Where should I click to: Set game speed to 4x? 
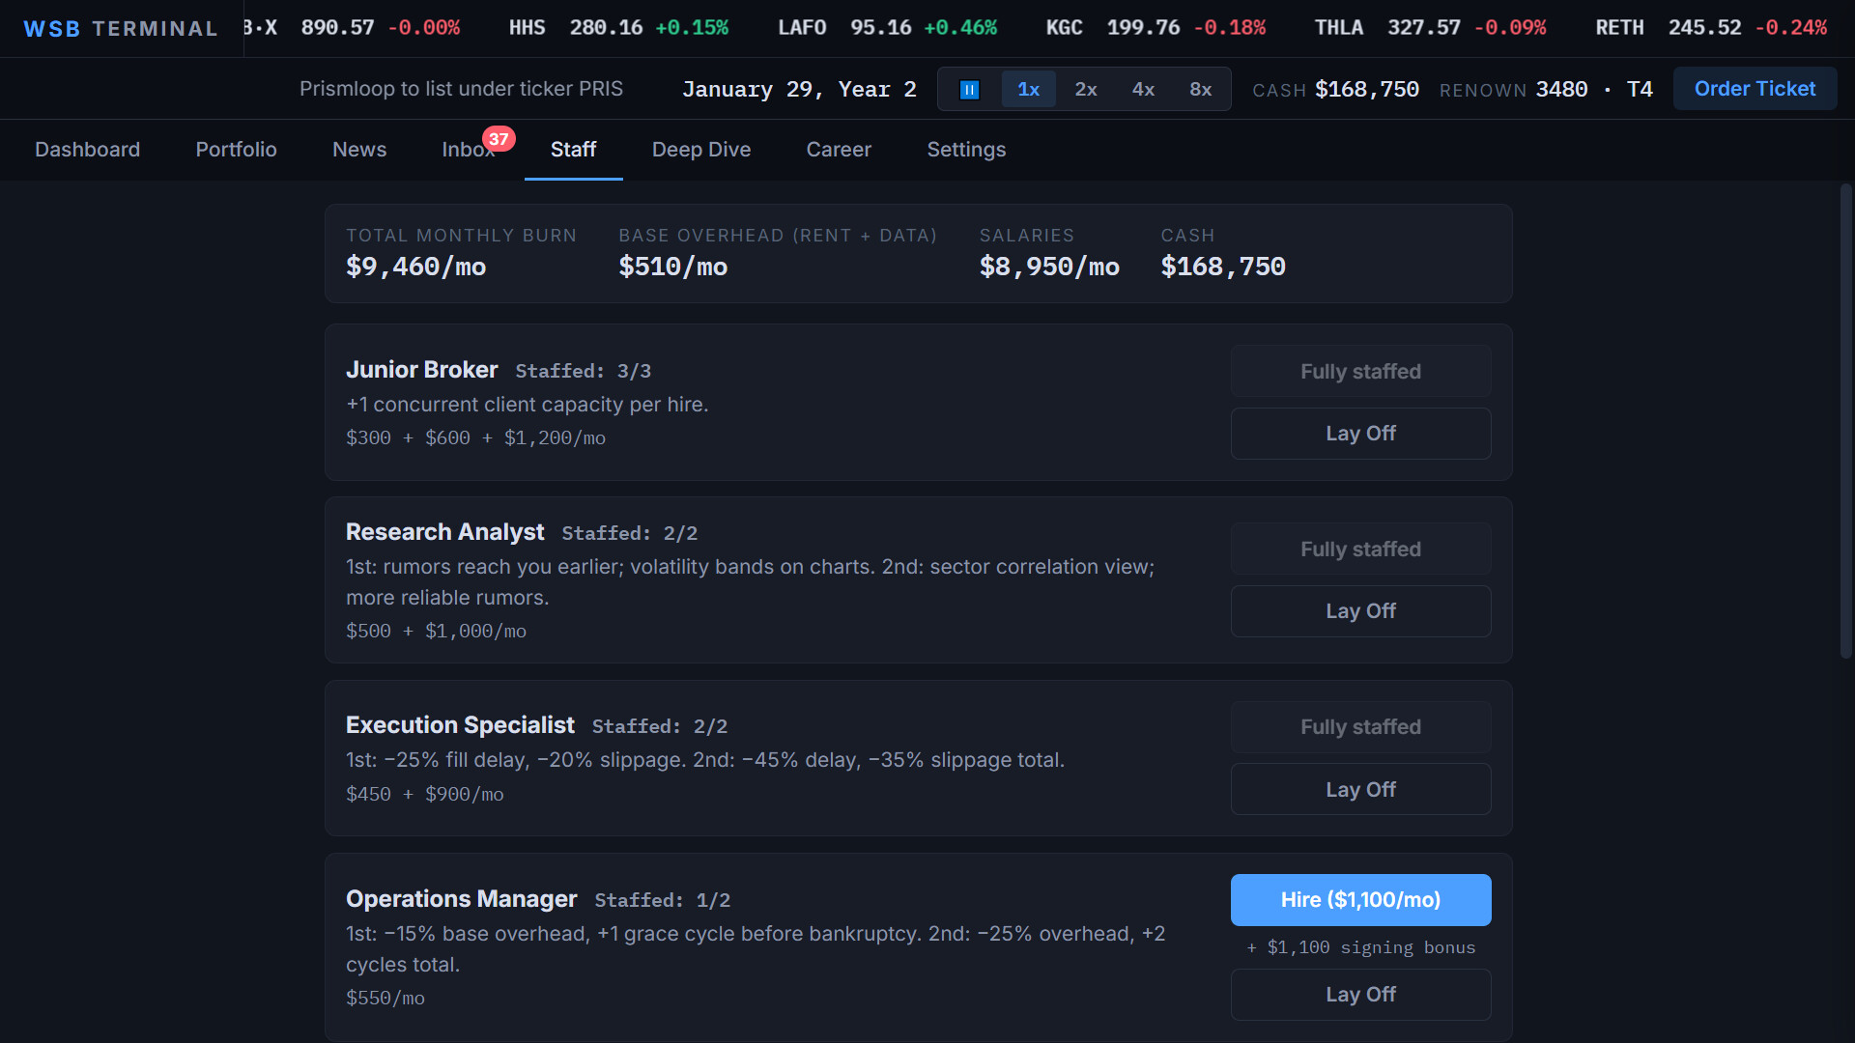[1143, 90]
